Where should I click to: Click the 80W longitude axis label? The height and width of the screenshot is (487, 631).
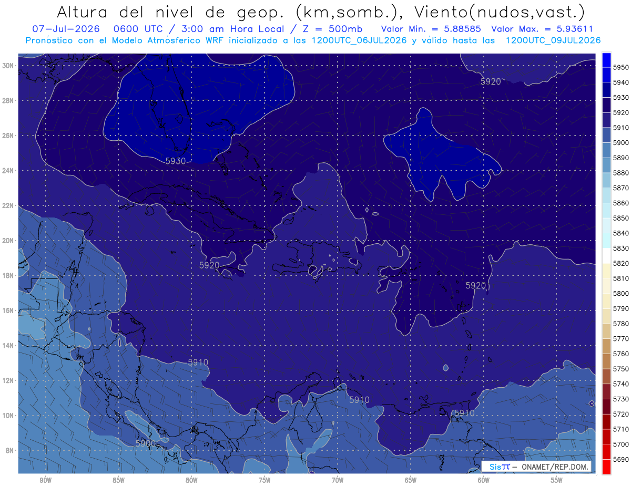click(191, 481)
